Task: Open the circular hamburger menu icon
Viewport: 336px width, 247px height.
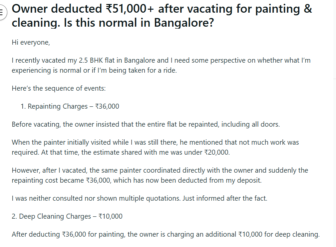Action: click(x=2, y=12)
